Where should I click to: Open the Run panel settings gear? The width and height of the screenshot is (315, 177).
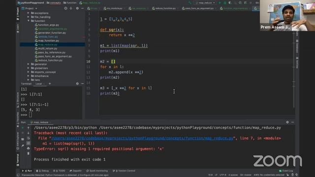point(287,122)
